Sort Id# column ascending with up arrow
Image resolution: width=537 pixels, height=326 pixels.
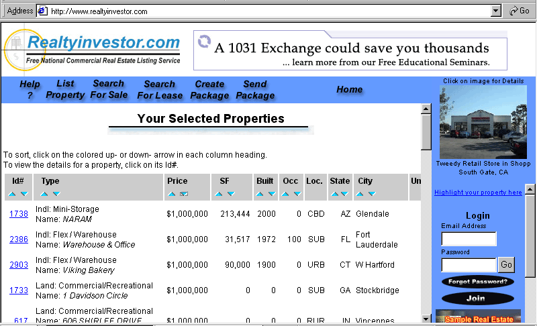coord(12,194)
